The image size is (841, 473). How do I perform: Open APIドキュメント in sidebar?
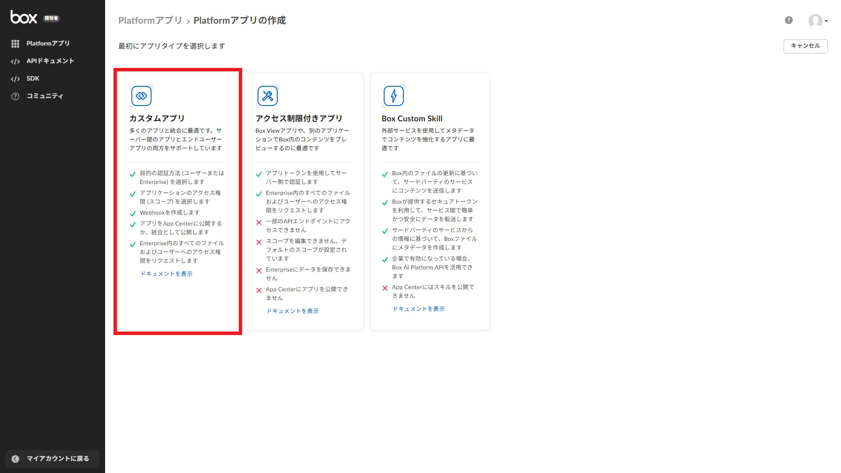50,61
